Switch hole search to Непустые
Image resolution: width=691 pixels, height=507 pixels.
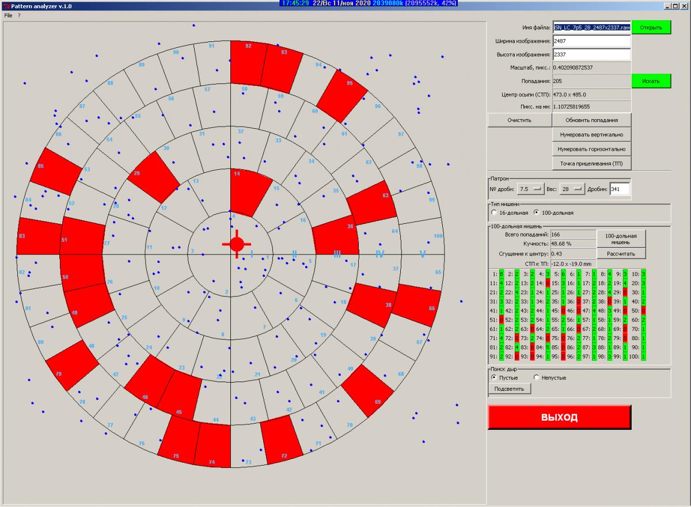tap(537, 378)
